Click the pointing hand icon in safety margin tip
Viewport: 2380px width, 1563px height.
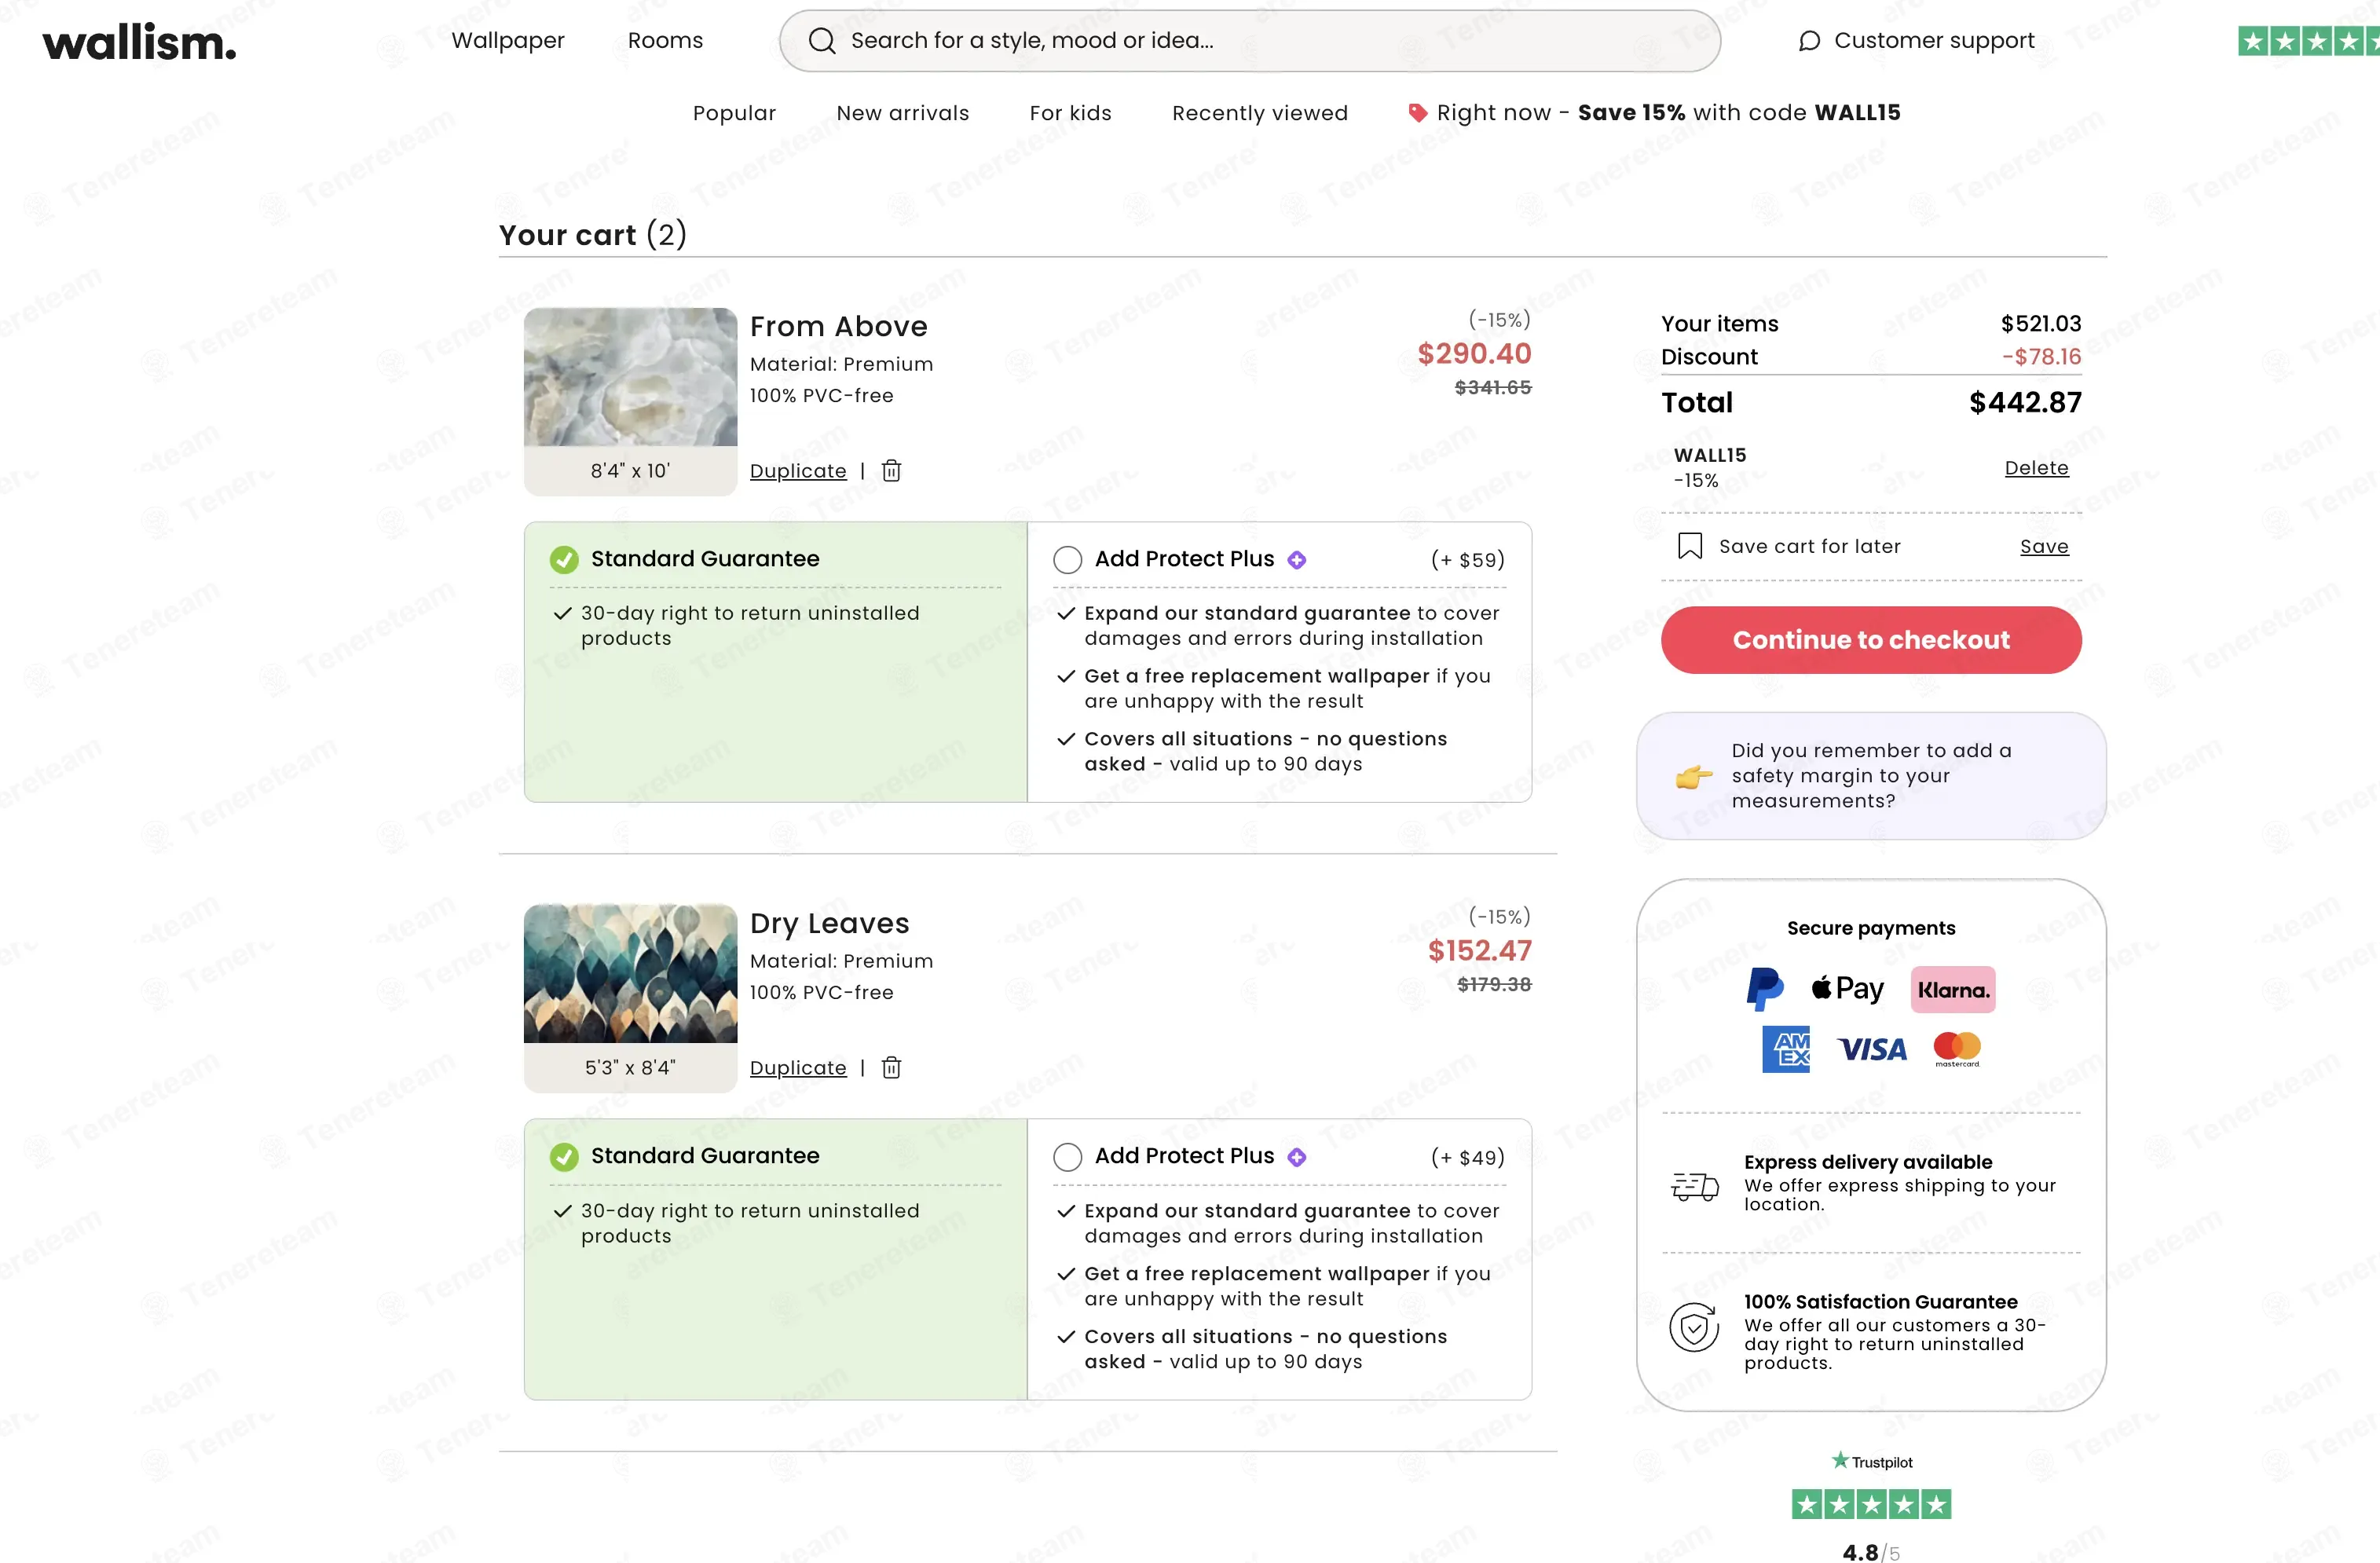pyautogui.click(x=1693, y=776)
